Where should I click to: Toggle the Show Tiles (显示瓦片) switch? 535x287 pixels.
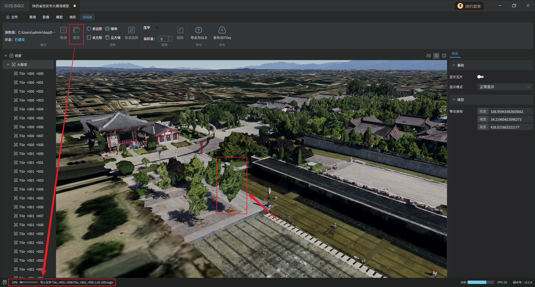coord(480,77)
